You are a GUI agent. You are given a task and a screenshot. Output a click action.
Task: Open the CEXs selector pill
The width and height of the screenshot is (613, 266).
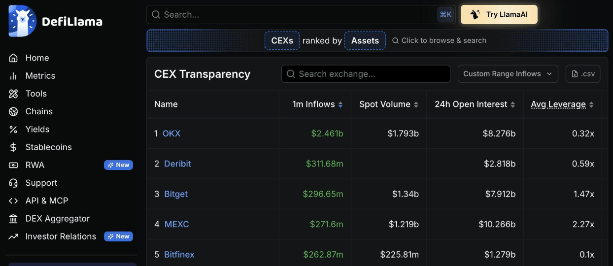pos(282,40)
